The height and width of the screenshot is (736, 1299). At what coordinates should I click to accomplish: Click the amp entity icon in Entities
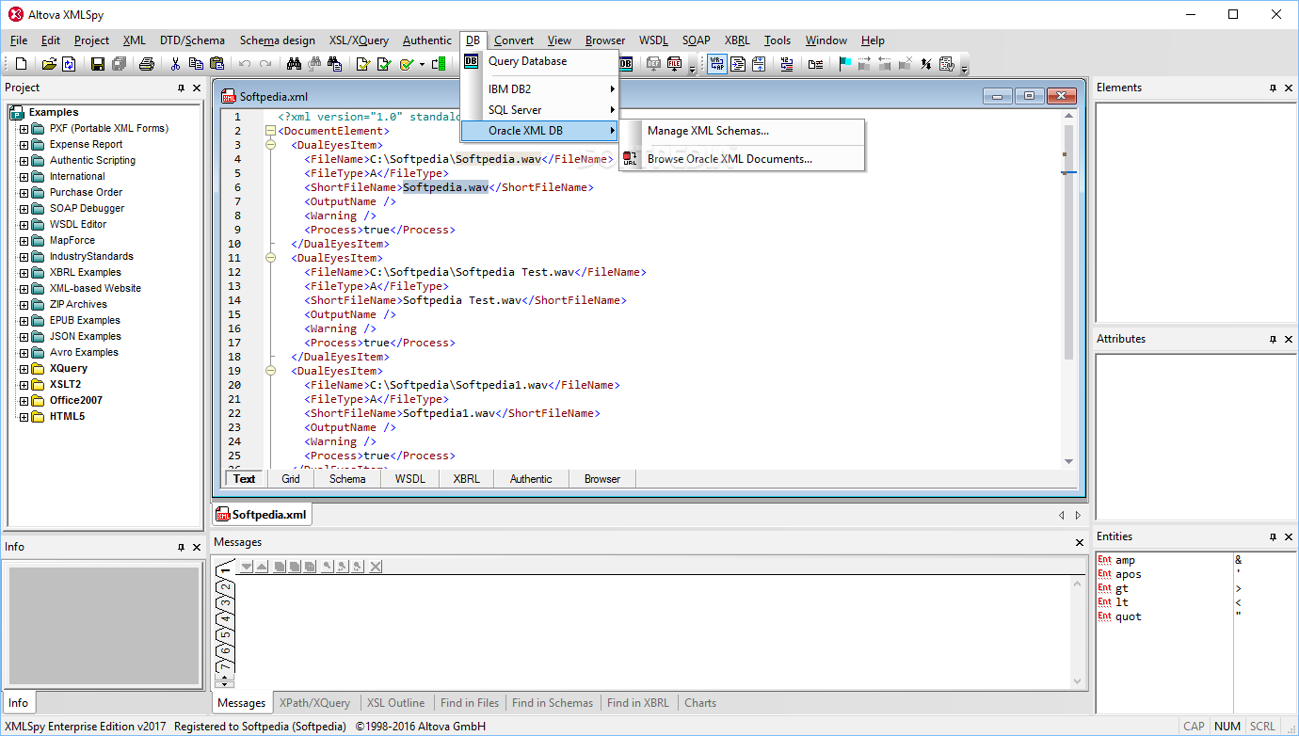click(x=1104, y=560)
